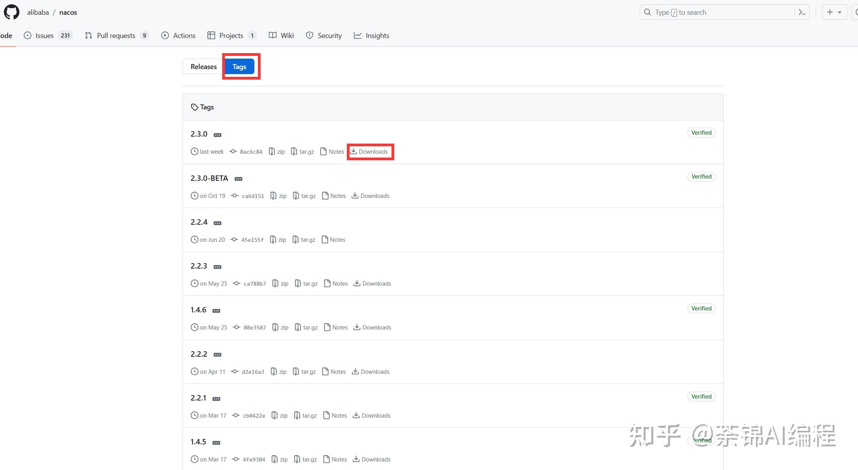Open the 2.2.1 tag link
Screen dimensions: 858x470
point(198,398)
